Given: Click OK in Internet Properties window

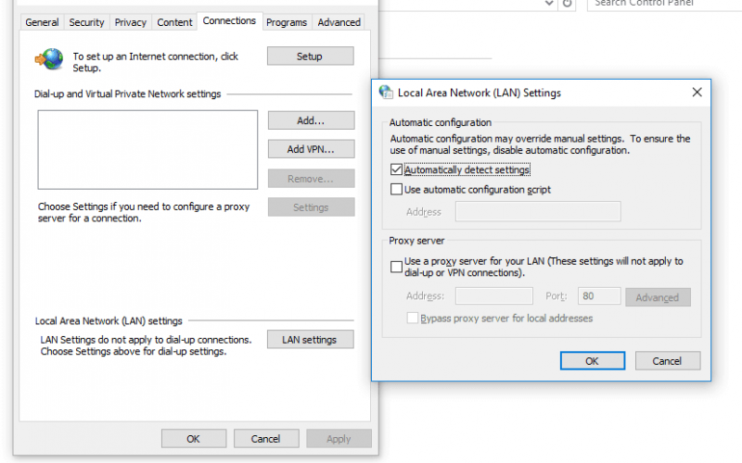Looking at the screenshot, I should pos(194,439).
